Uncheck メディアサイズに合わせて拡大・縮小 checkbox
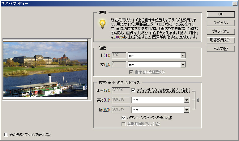 pyautogui.click(x=134, y=90)
